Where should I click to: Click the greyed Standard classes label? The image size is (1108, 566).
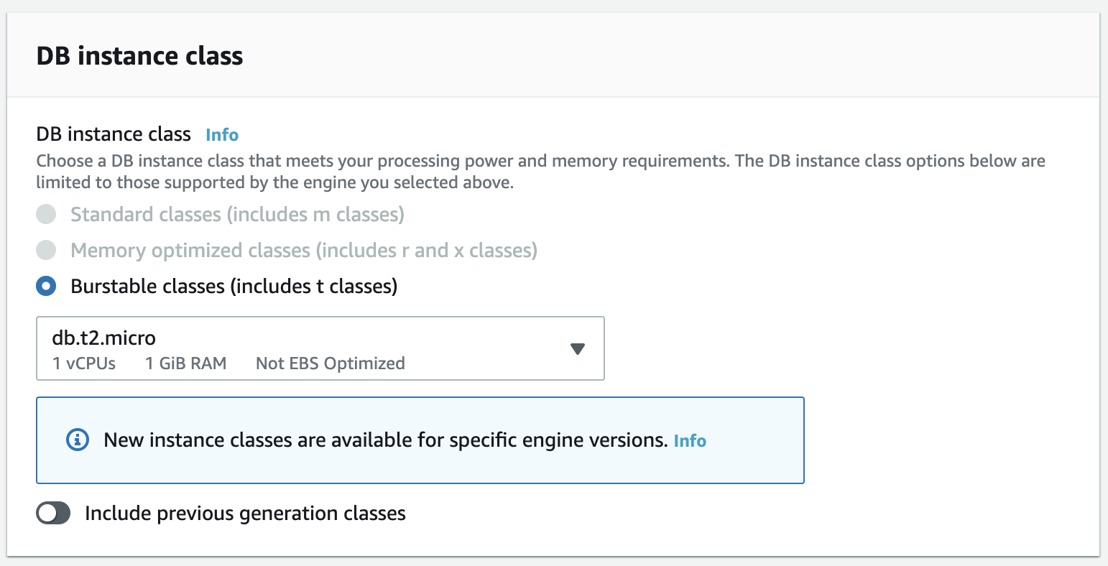coord(236,214)
